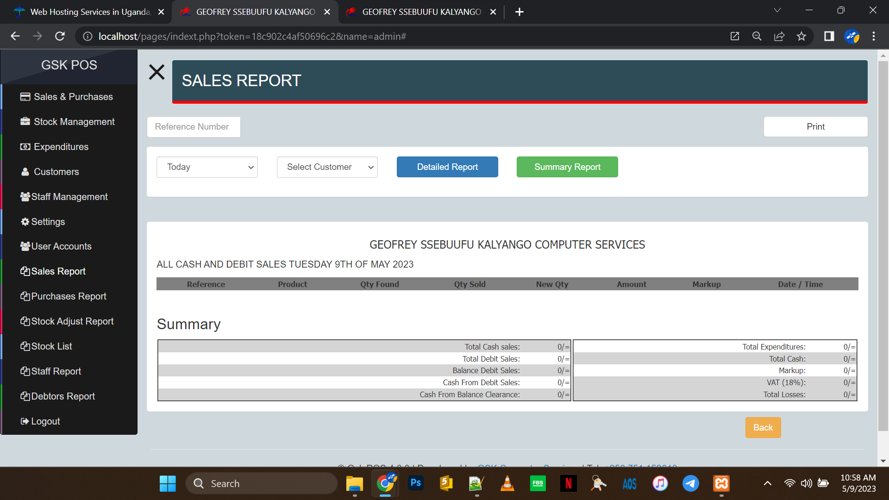This screenshot has width=889, height=500.
Task: Click the large X icon beside Sales Report header
Action: [157, 72]
